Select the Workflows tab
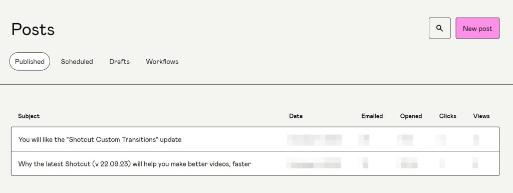The image size is (513, 193). tap(162, 62)
